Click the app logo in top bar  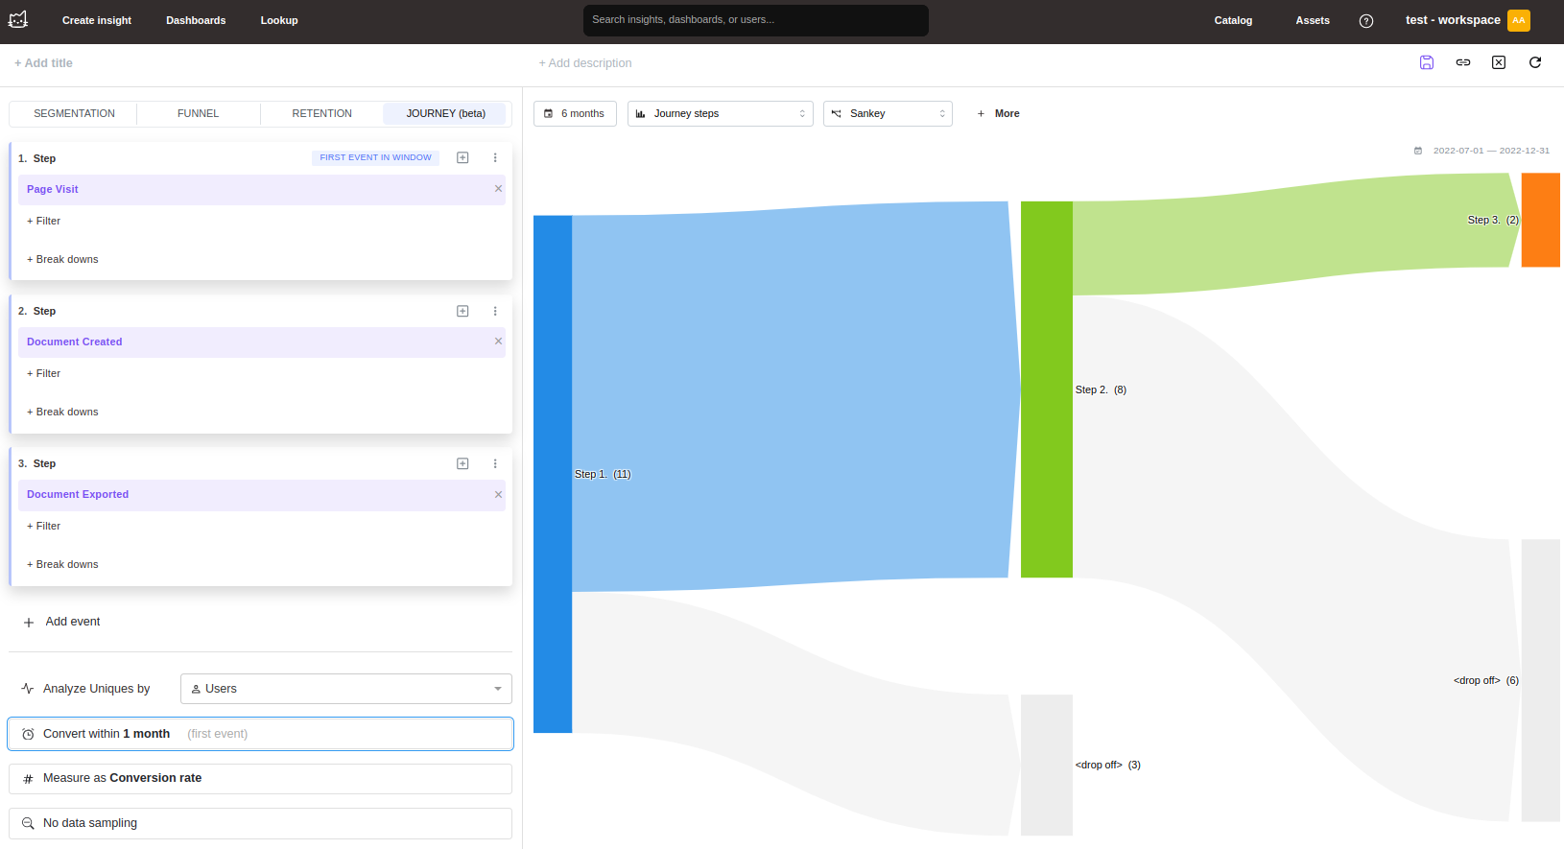(x=18, y=20)
